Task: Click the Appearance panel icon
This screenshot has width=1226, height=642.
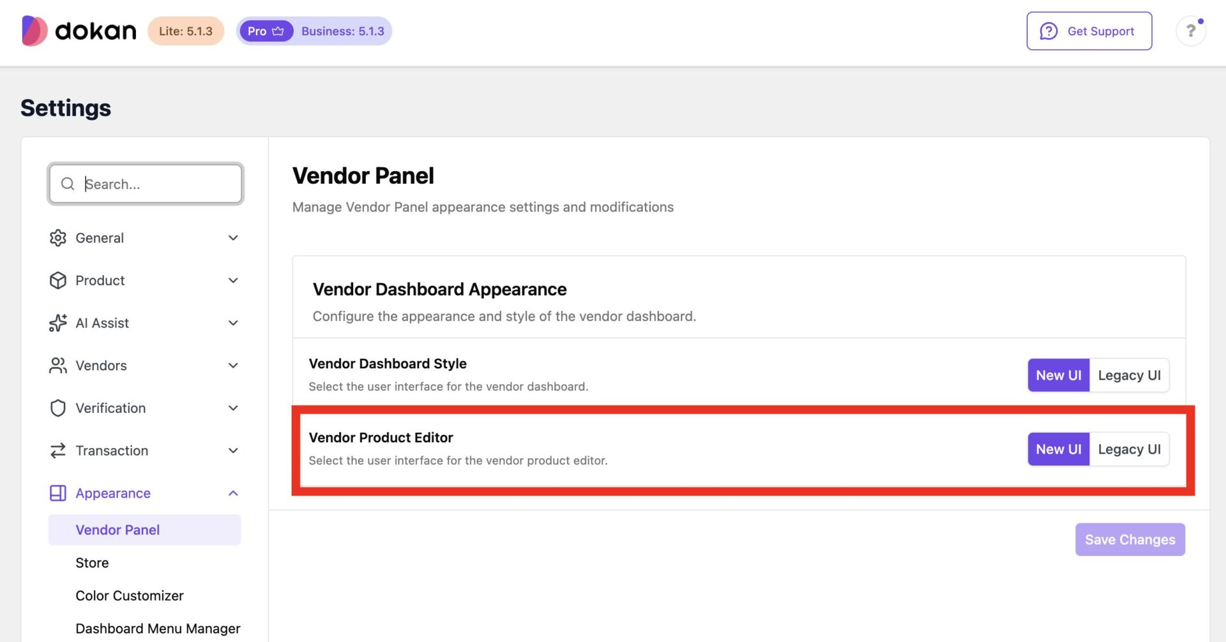Action: coord(58,493)
